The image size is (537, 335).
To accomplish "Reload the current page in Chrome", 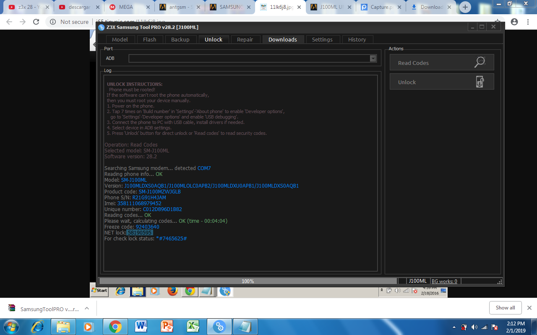I will coord(36,22).
